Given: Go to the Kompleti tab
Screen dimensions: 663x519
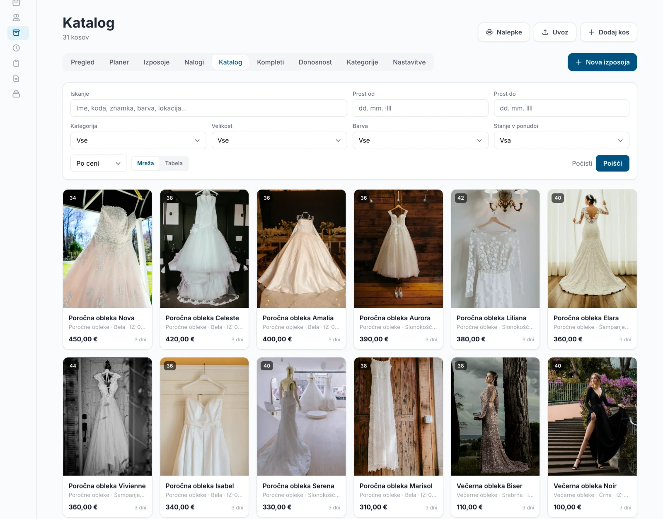Looking at the screenshot, I should pos(270,62).
